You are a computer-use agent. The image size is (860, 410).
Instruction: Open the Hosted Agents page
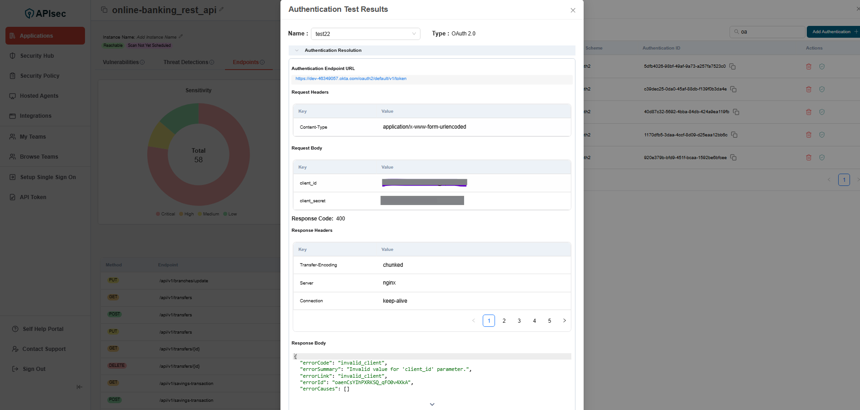coord(39,95)
